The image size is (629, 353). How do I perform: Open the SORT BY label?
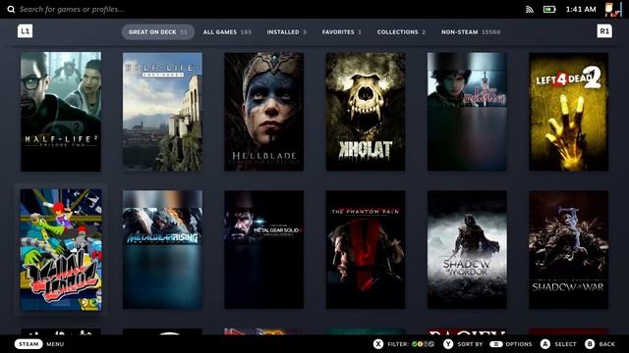[x=470, y=344]
